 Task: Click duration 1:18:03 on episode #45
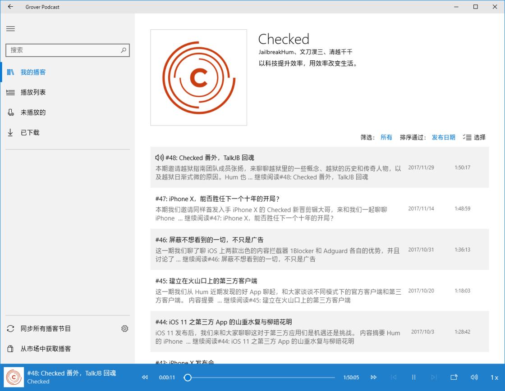click(x=462, y=291)
